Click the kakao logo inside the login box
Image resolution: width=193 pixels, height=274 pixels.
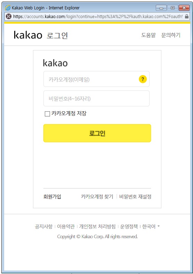(55, 63)
